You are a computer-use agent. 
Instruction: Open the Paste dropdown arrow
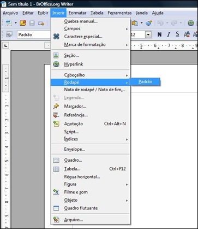[x=141, y=23]
